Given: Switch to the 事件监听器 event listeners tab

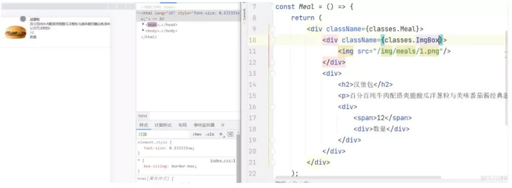Looking at the screenshot, I should 204,125.
